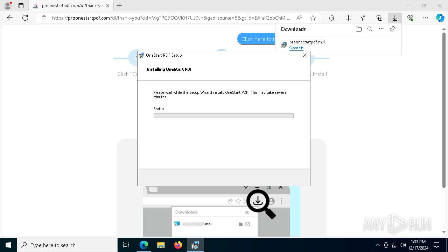Viewport: 448px width, 252px height.
Task: Open the Copilot sidebar icon
Action: click(x=440, y=18)
